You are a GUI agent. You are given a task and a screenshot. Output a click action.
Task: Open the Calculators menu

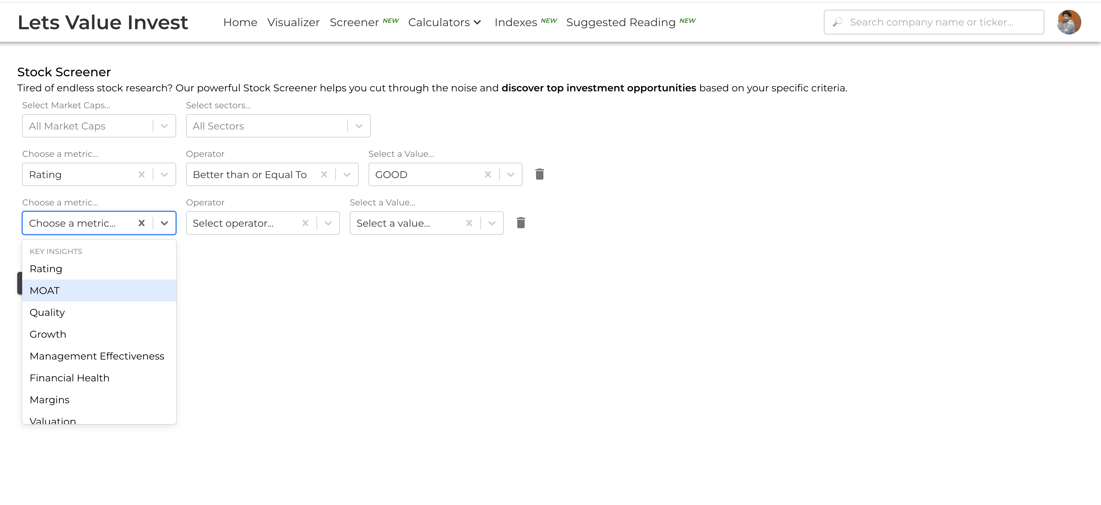point(445,22)
